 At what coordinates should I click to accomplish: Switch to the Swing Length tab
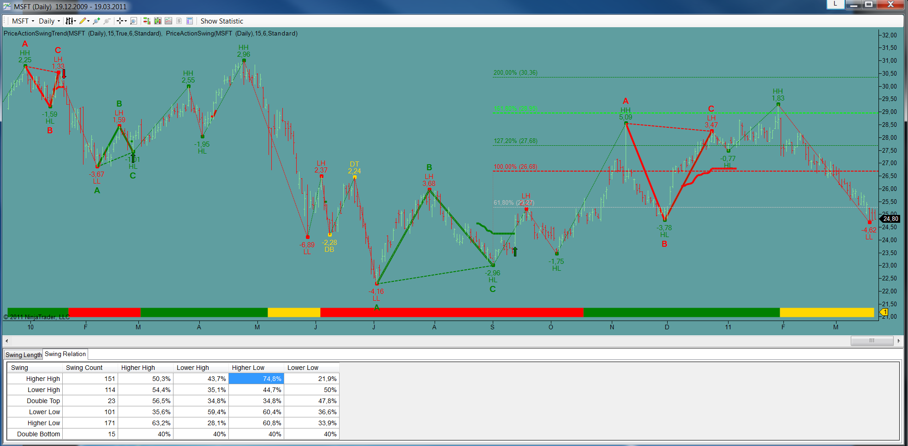click(24, 355)
